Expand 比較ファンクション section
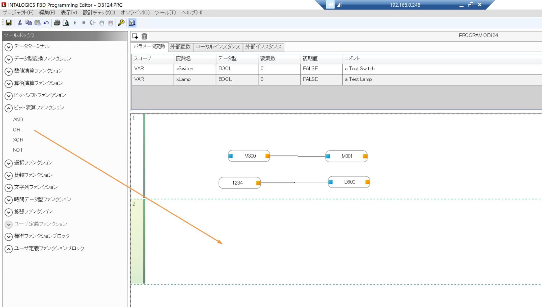 click(8, 175)
